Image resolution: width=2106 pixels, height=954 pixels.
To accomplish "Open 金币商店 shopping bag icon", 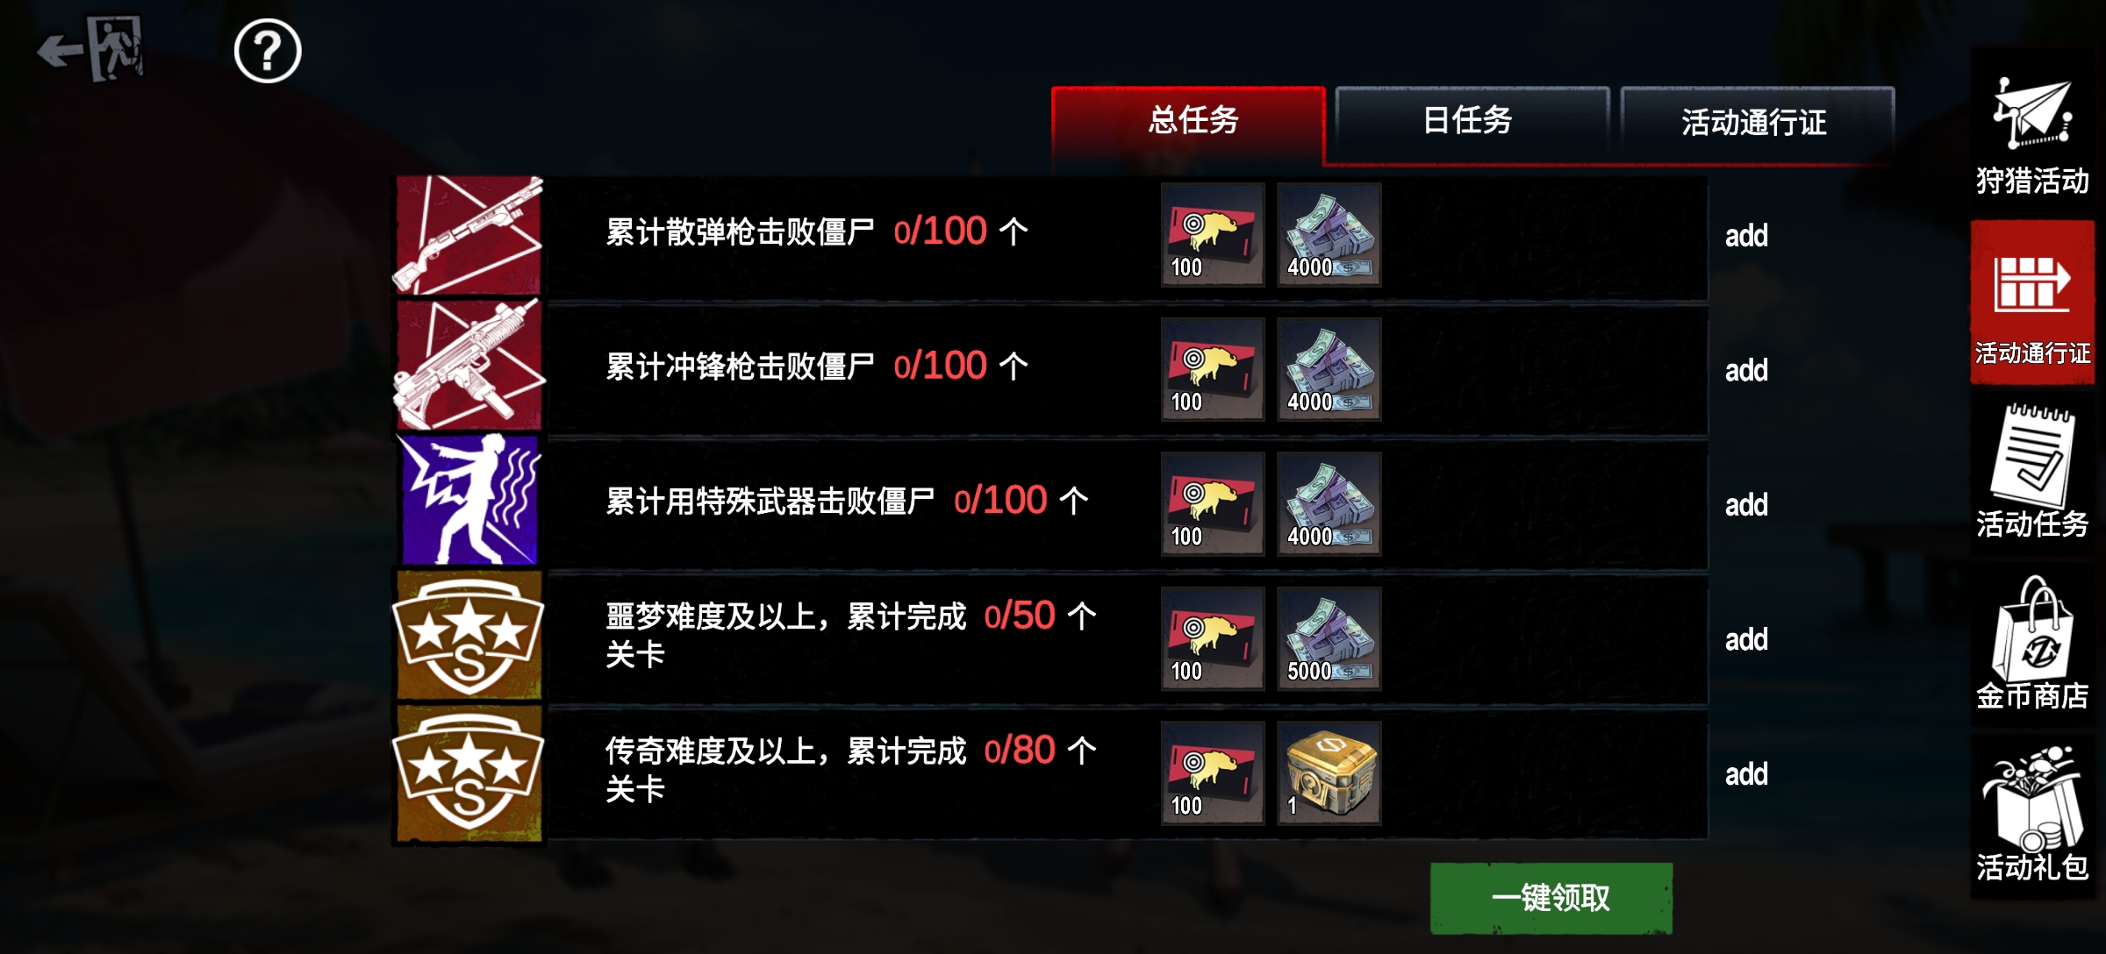I will click(2032, 643).
